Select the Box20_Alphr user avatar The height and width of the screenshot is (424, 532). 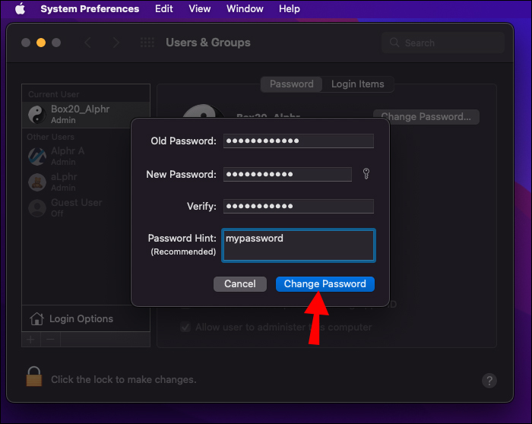37,115
